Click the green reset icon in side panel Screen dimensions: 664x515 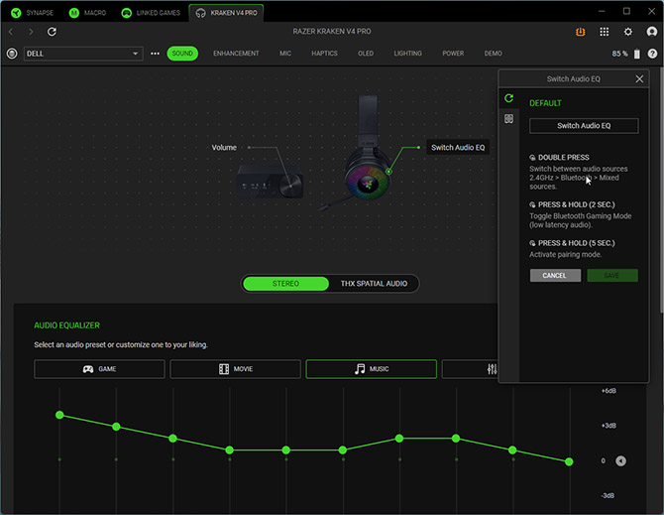(x=508, y=98)
